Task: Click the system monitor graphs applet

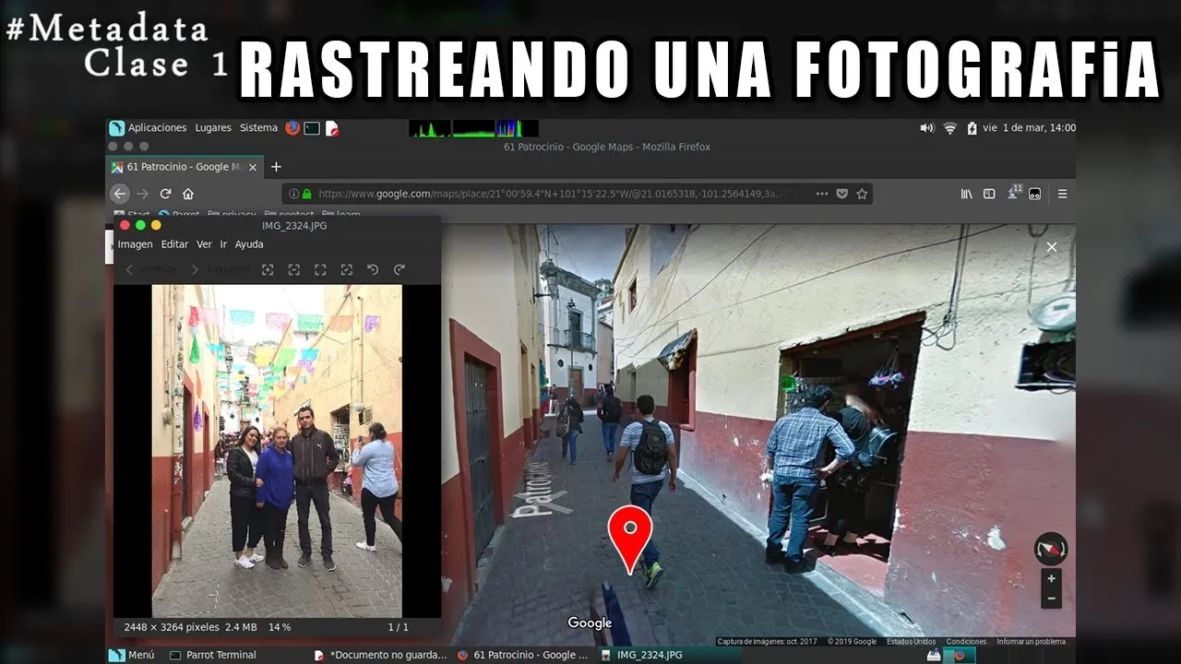Action: (473, 128)
